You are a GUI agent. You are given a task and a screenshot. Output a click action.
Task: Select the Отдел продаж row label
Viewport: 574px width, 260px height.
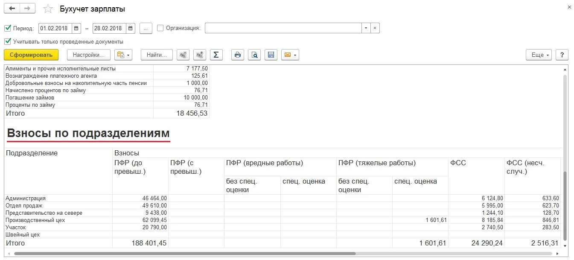[x=24, y=205]
